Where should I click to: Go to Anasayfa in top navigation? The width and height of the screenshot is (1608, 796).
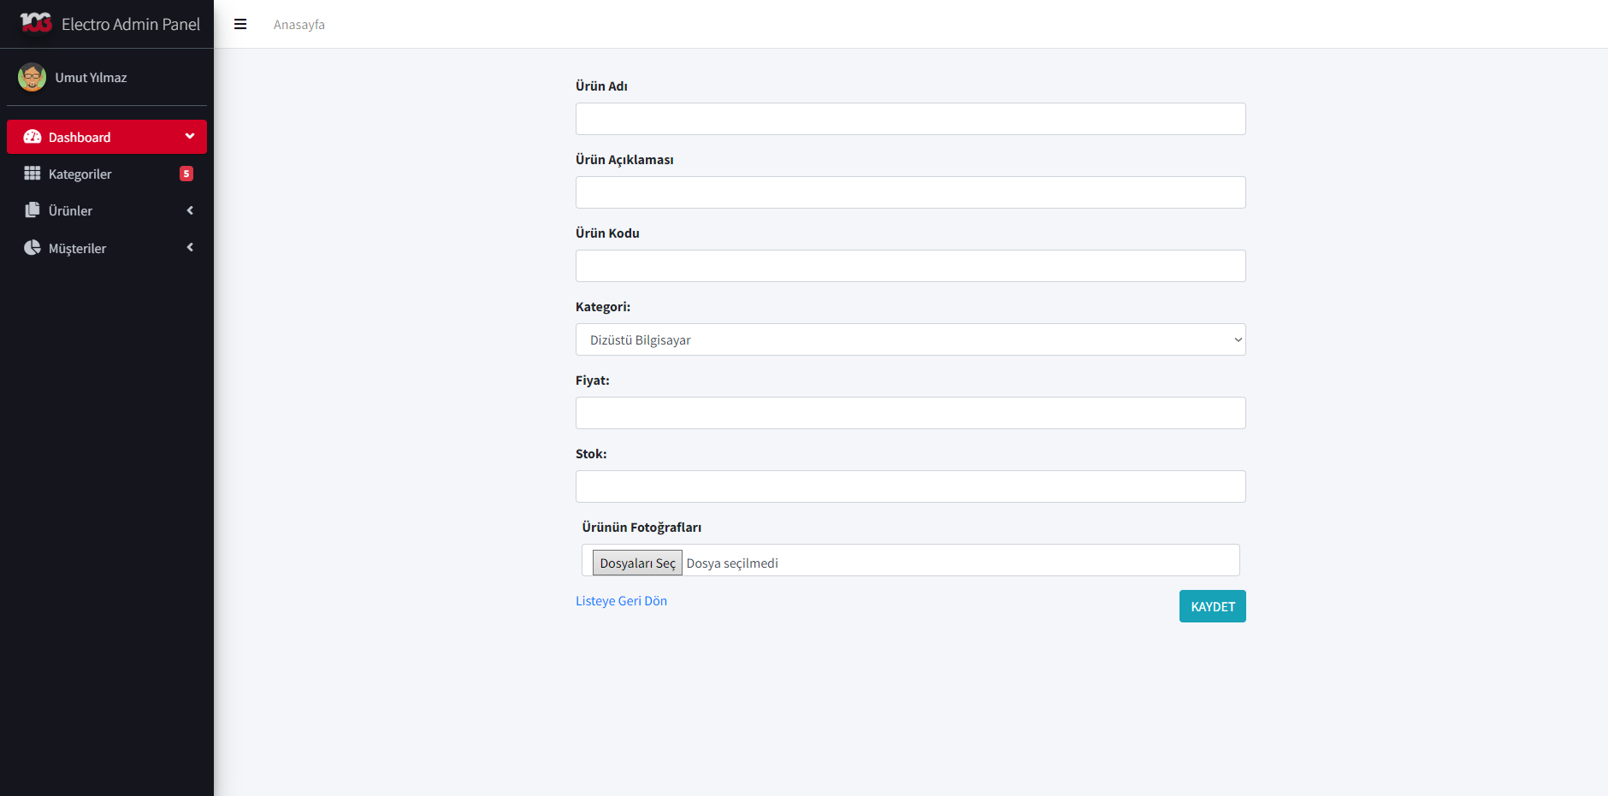click(299, 25)
